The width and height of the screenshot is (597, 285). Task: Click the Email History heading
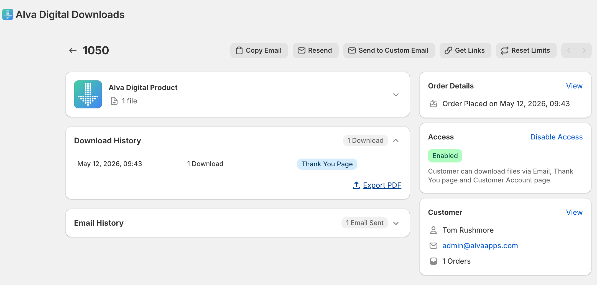pos(99,223)
